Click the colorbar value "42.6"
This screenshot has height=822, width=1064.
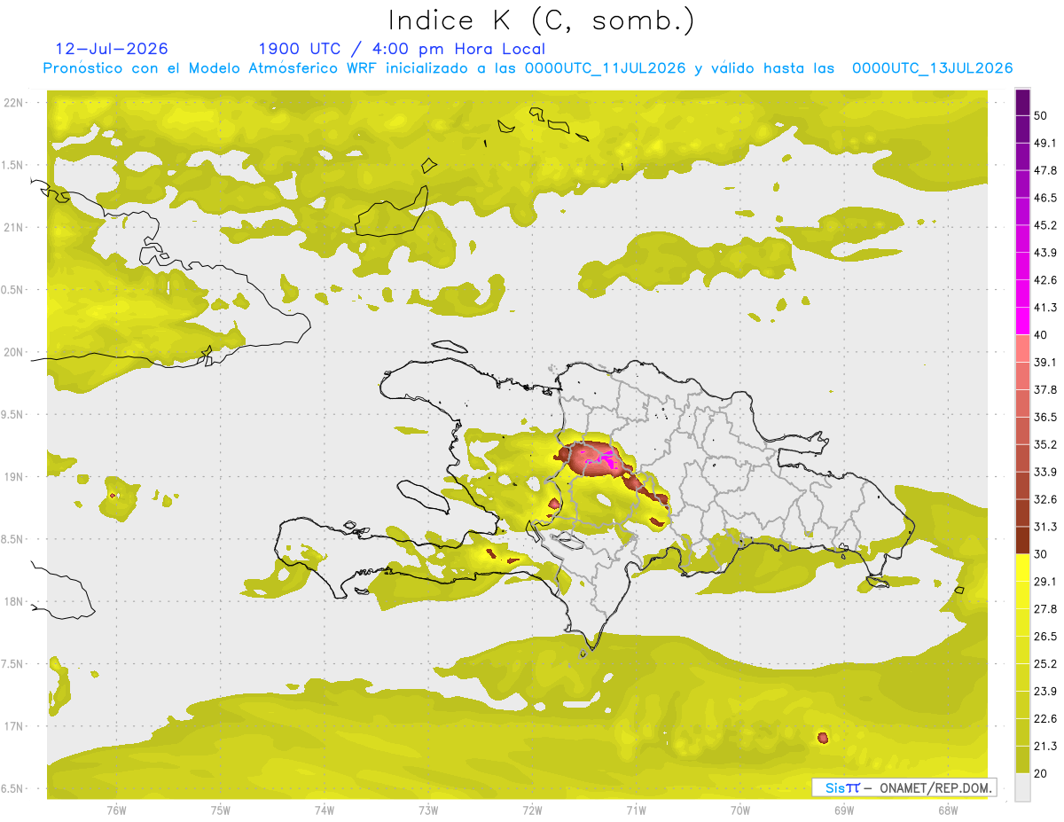point(1045,280)
